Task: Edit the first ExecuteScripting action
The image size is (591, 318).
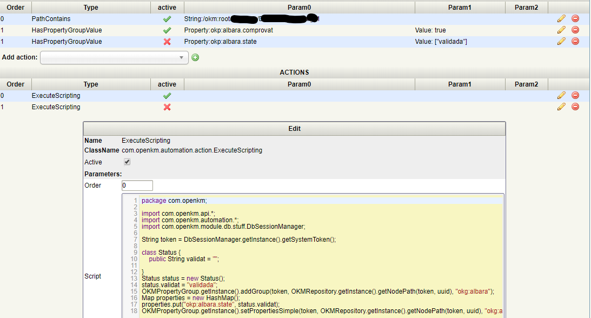Action: pos(561,95)
